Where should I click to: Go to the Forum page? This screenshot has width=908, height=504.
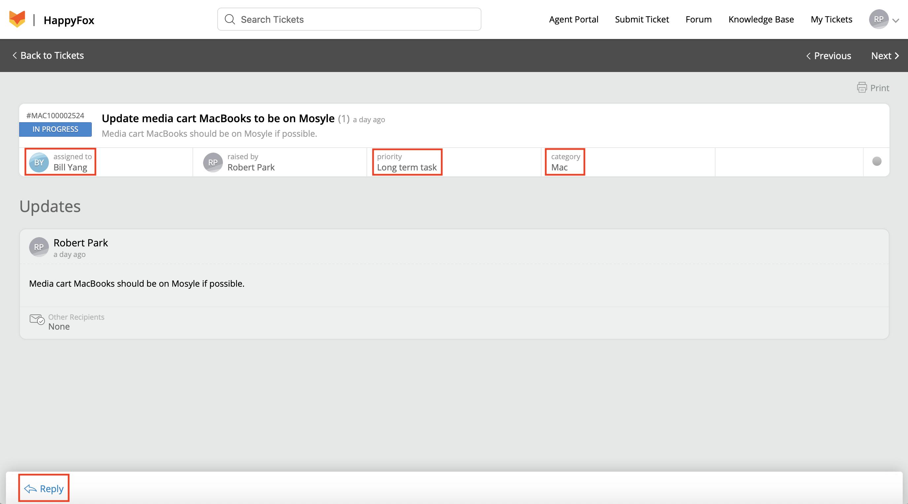click(x=698, y=19)
